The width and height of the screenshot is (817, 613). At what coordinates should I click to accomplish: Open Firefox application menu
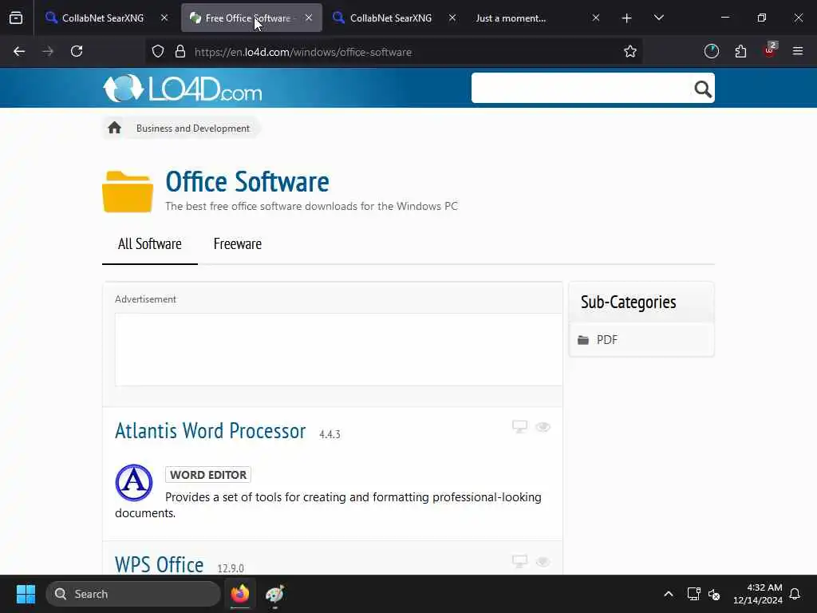[x=798, y=52]
